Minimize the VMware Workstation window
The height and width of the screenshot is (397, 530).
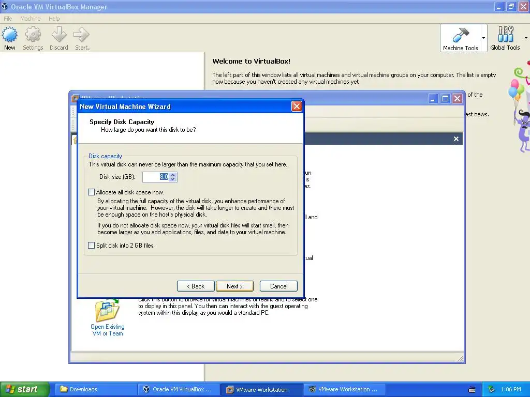tap(433, 99)
